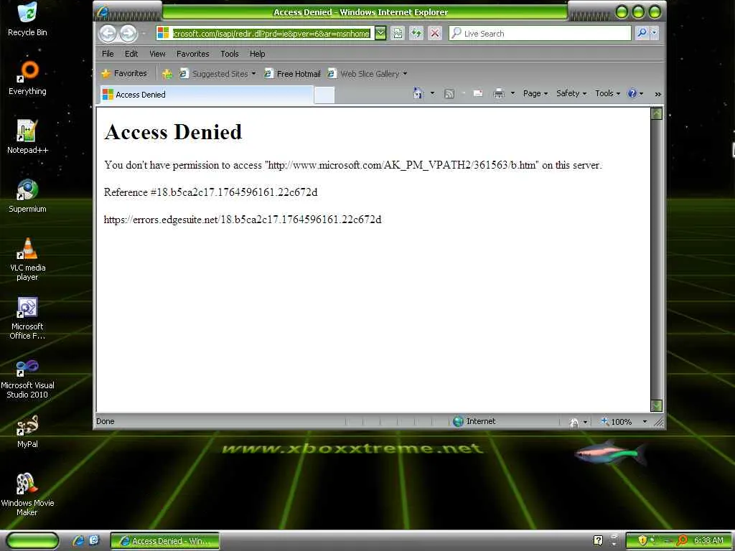Click the second quick launch icon
Screen dimensions: 735x551
(x=94, y=540)
